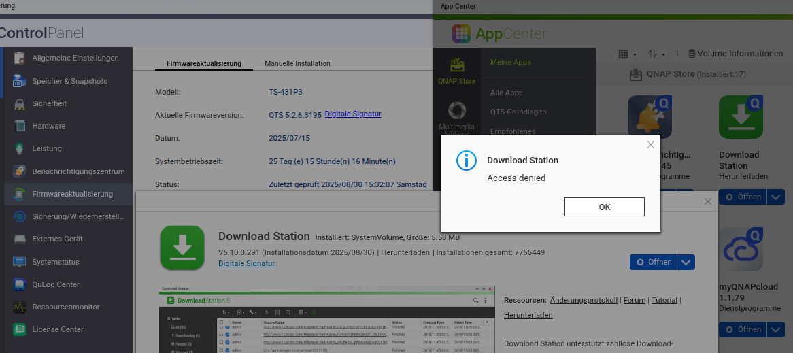The image size is (793, 353).
Task: Open the Tutorial resource link
Action: click(664, 300)
